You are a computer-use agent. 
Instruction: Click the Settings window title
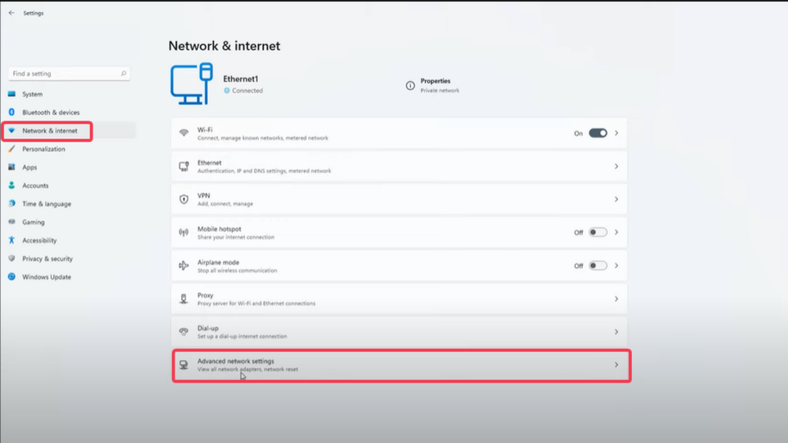tap(33, 13)
